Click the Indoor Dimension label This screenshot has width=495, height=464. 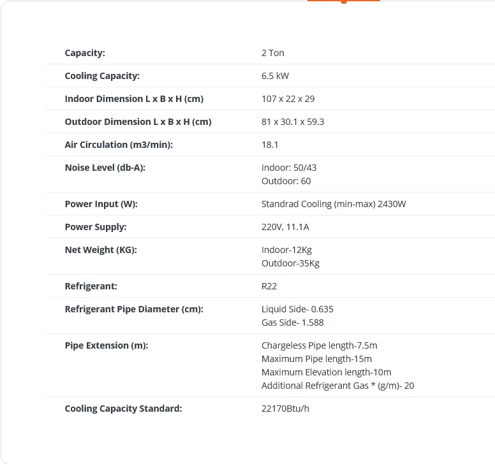[x=134, y=99]
